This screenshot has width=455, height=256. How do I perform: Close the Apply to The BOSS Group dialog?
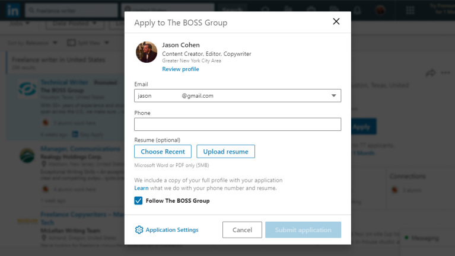(x=336, y=21)
